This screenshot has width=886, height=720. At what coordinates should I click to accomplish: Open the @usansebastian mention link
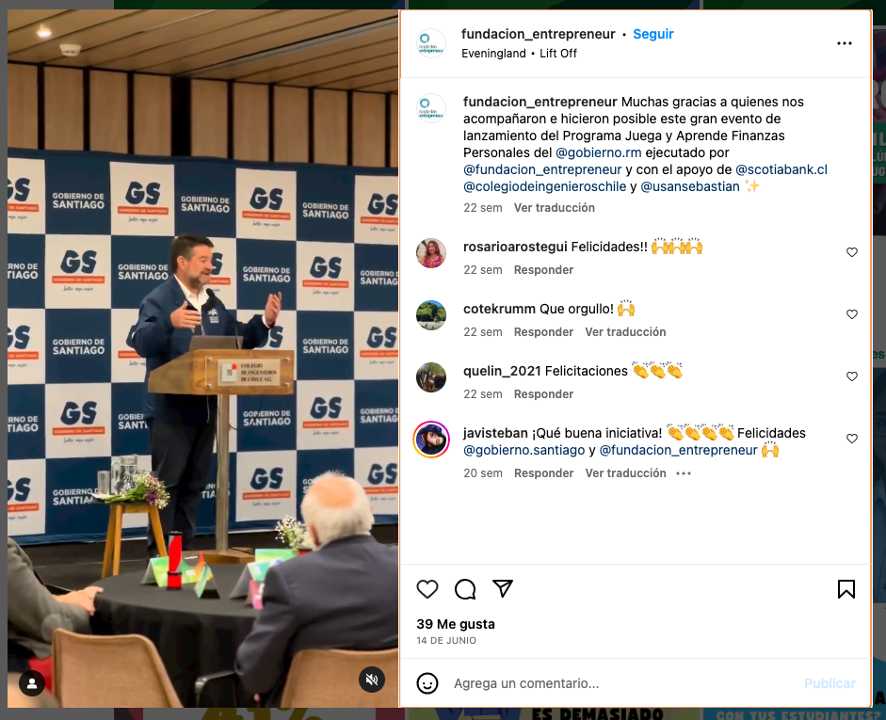point(690,186)
